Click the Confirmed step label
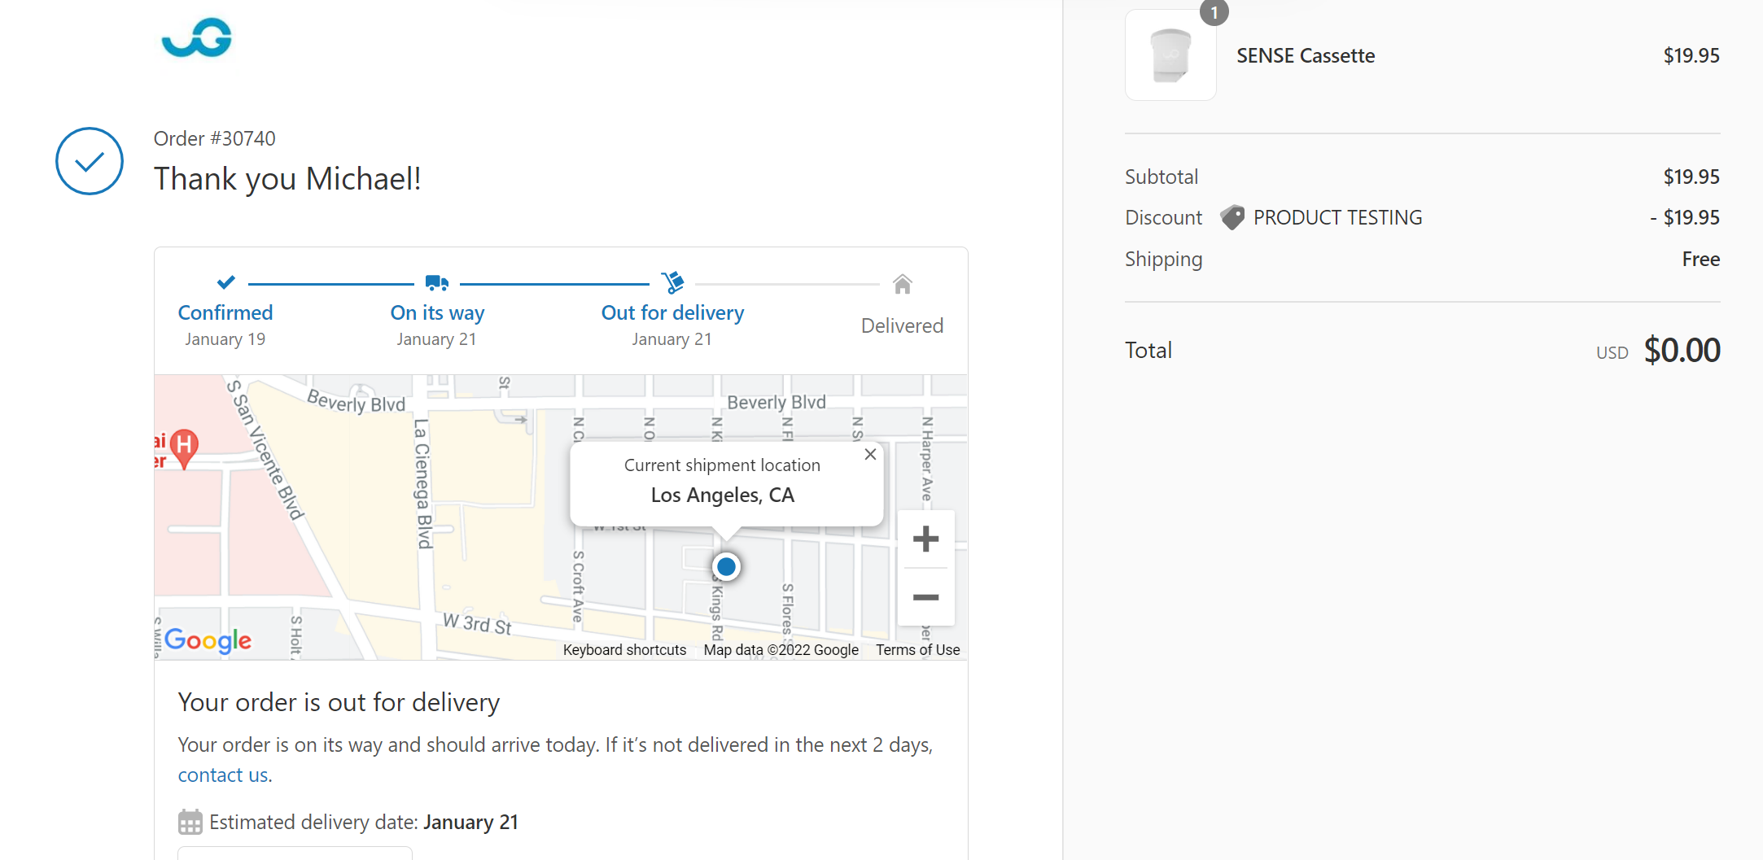This screenshot has height=860, width=1763. pos(225,312)
